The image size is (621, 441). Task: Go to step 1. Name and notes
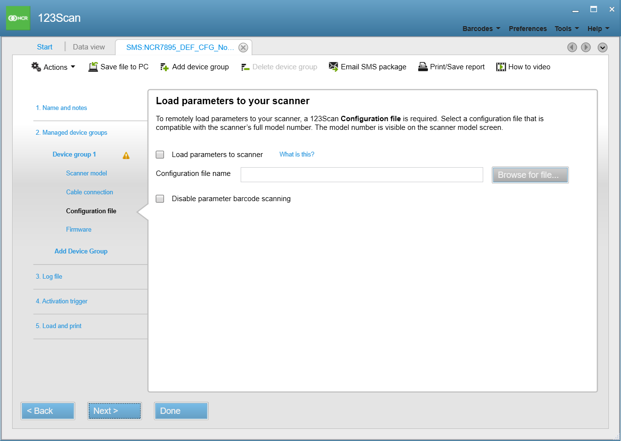[x=62, y=108]
